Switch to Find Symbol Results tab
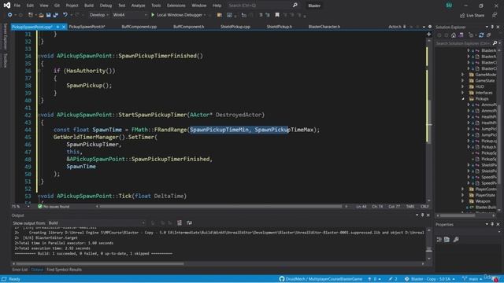 pos(64,270)
